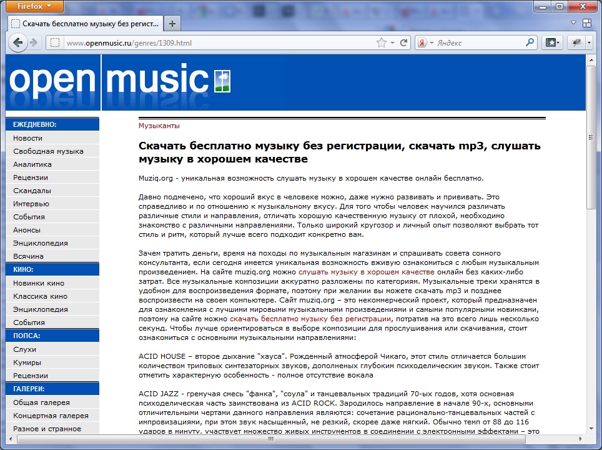
Task: Click the add-on icon right of bookmarks
Action: click(576, 42)
